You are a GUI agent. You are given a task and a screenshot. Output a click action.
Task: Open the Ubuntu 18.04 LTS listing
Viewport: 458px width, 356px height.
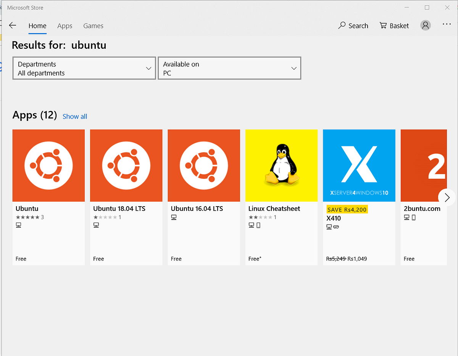pyautogui.click(x=126, y=165)
